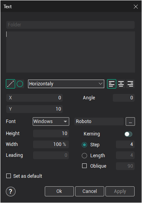Click the Leading label
The image size is (142, 203).
[14, 155]
